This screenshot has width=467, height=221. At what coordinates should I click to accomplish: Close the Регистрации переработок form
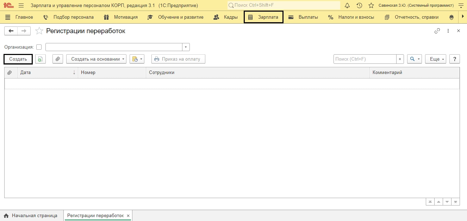tap(459, 31)
